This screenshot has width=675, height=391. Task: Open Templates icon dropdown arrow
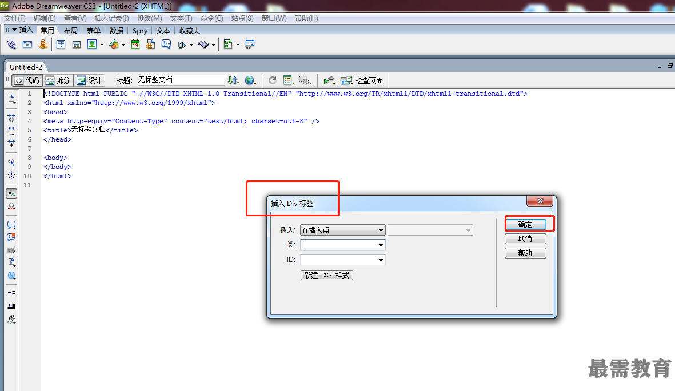click(x=238, y=45)
